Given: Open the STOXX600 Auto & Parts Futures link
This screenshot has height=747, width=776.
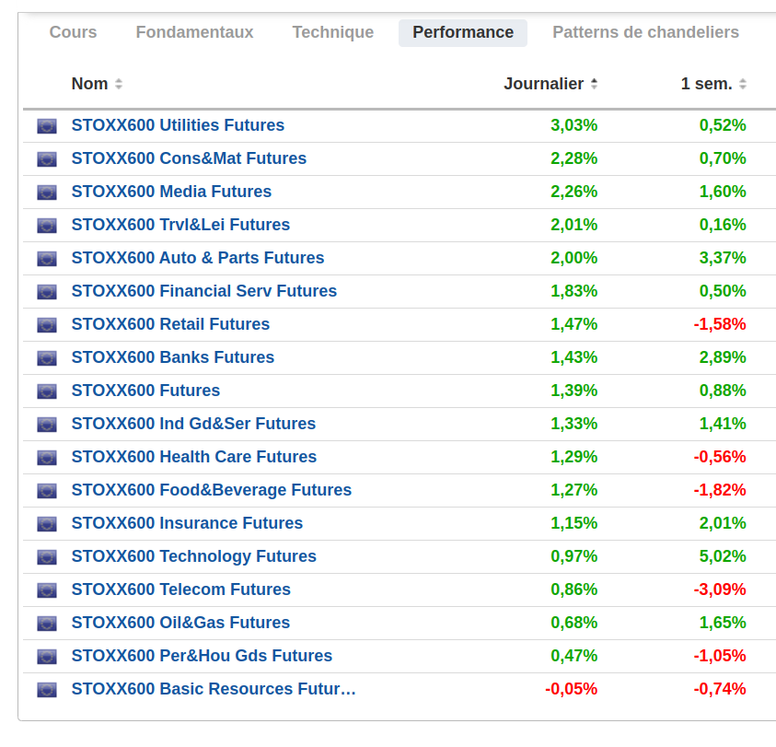Looking at the screenshot, I should (x=198, y=258).
